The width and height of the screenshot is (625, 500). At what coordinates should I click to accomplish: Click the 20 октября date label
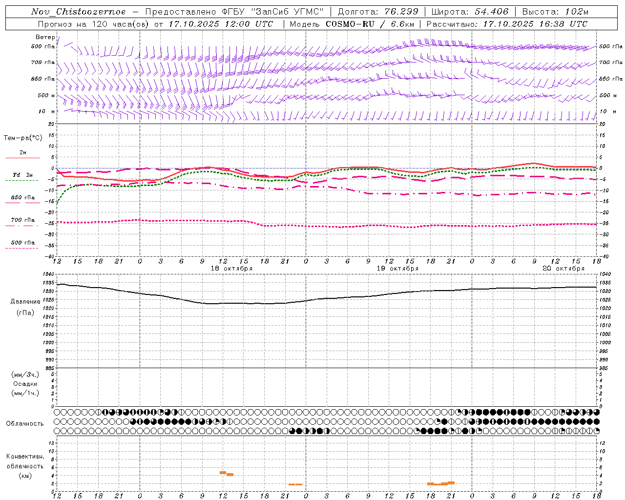[563, 269]
